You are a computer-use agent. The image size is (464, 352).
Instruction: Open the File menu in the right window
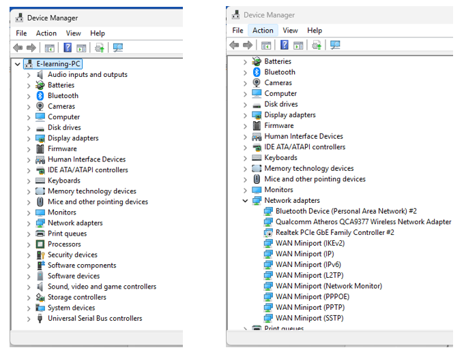tap(237, 30)
